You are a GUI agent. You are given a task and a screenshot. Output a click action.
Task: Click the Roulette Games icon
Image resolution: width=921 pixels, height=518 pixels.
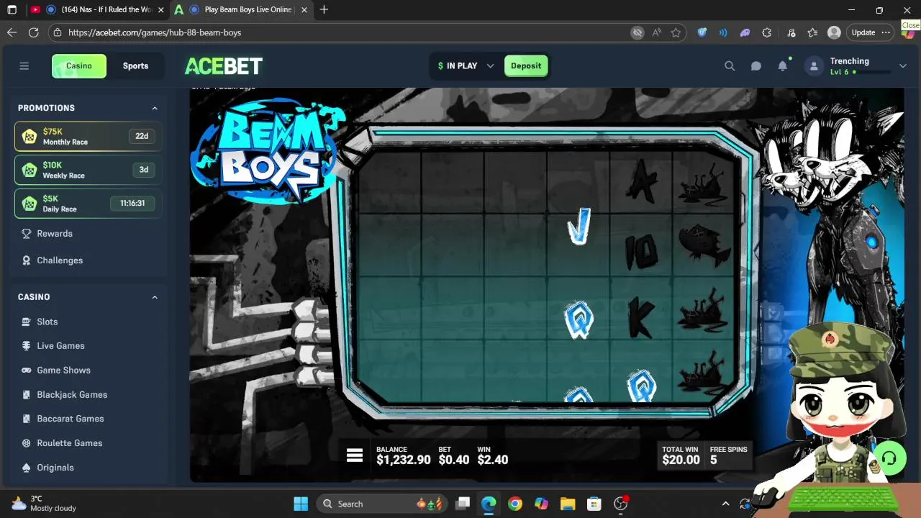(27, 443)
